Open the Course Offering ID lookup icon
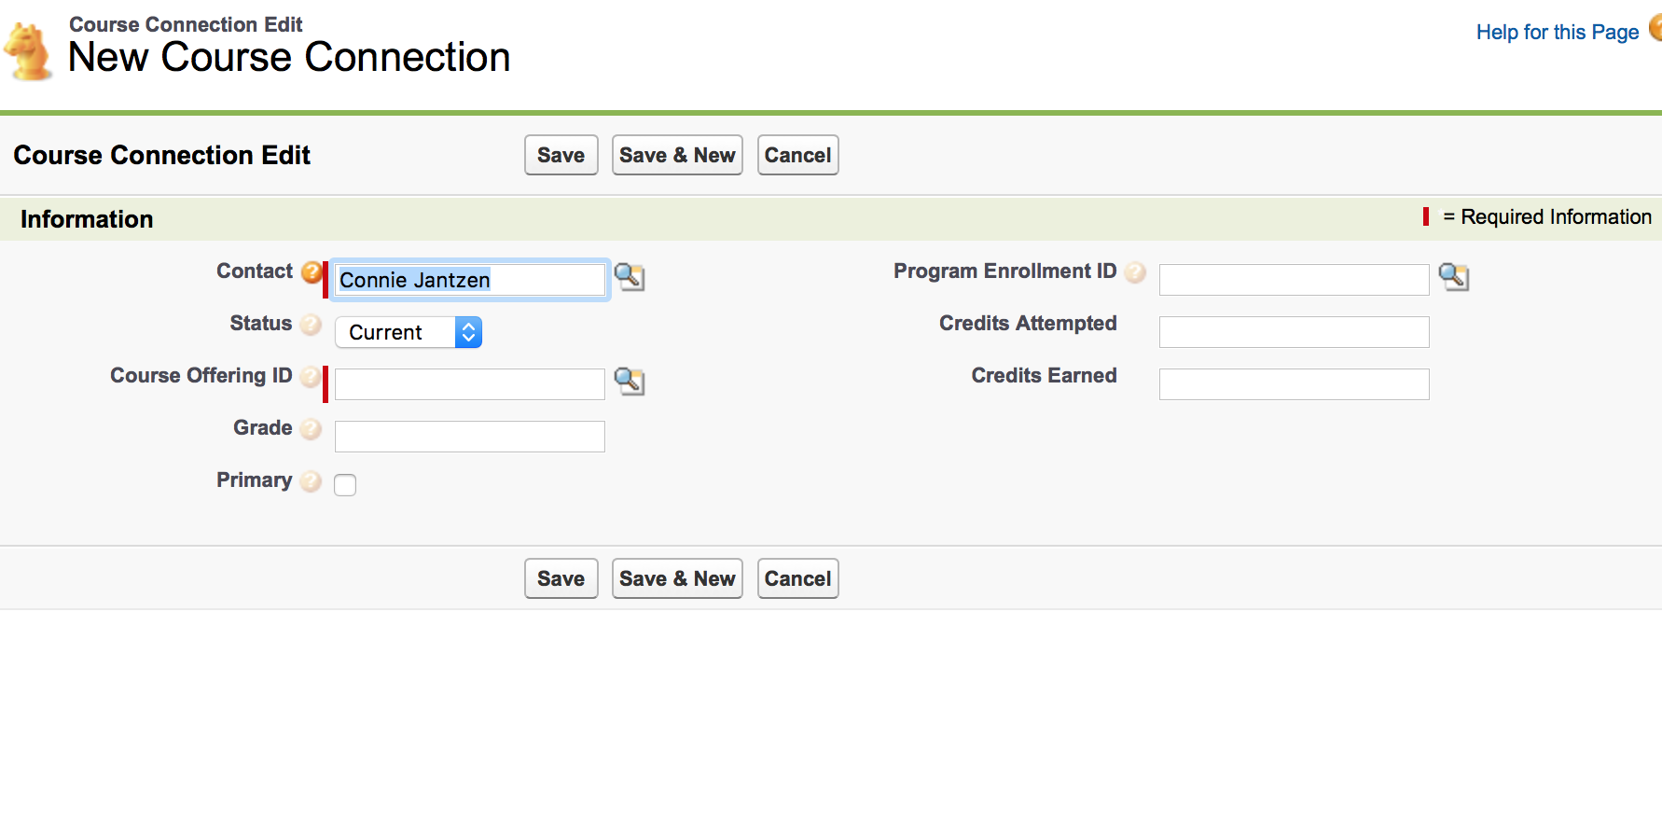Image resolution: width=1662 pixels, height=834 pixels. pos(630,382)
